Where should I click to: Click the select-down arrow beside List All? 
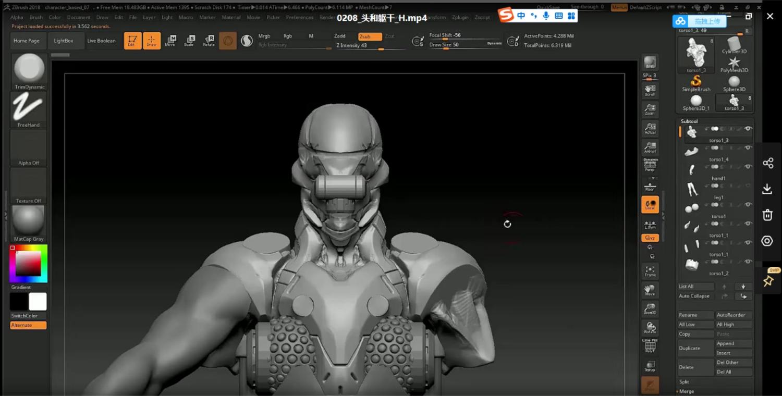coord(743,287)
